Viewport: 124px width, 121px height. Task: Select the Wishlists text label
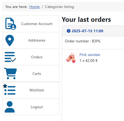coord(37,90)
